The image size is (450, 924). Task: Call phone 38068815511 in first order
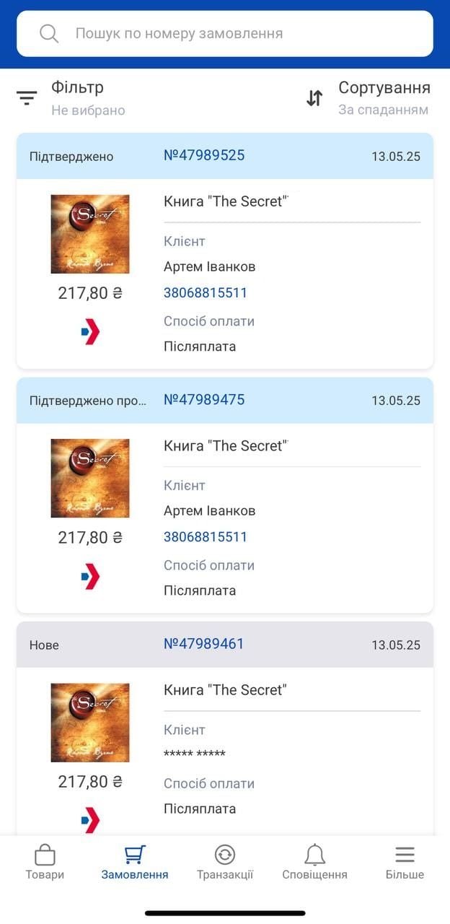(x=206, y=293)
